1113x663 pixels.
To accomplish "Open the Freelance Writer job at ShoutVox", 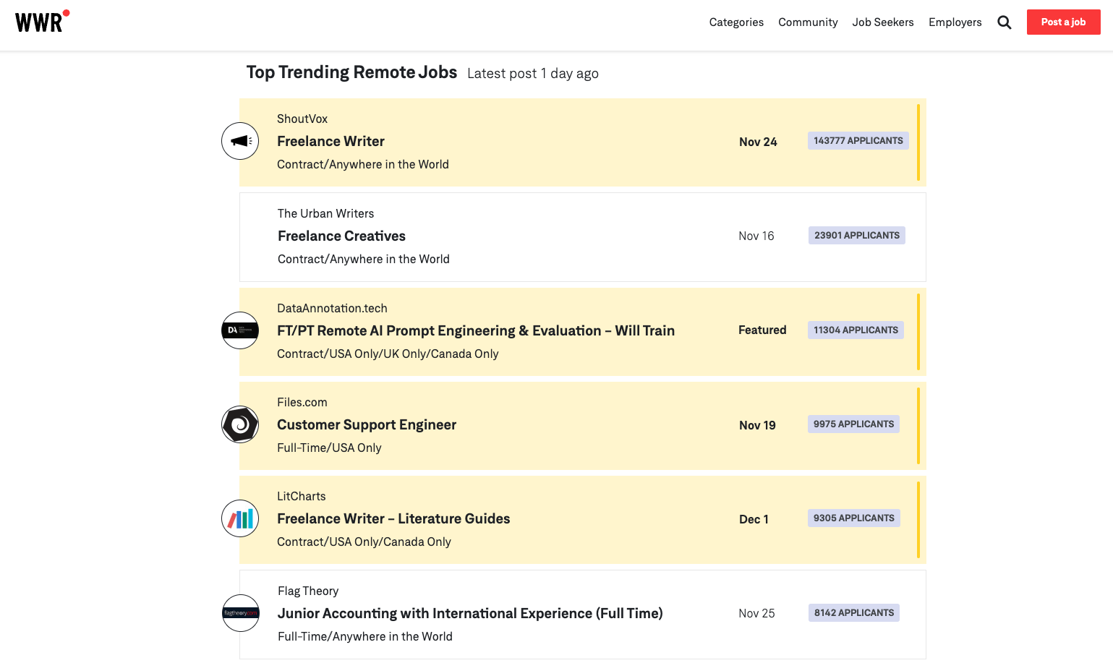I will pyautogui.click(x=331, y=141).
